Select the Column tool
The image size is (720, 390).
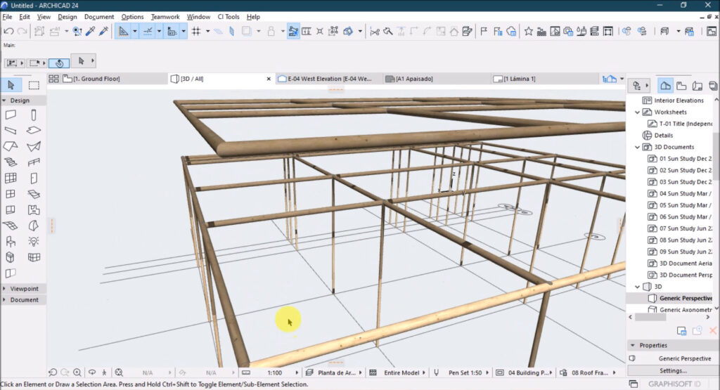(x=34, y=115)
